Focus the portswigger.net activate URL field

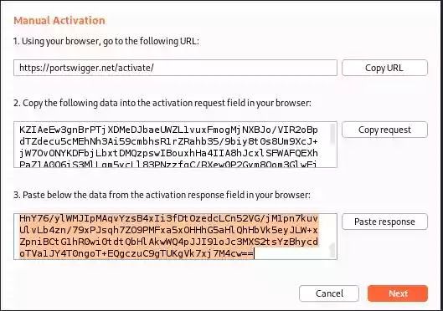[x=175, y=68]
